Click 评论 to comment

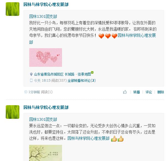[149, 92]
